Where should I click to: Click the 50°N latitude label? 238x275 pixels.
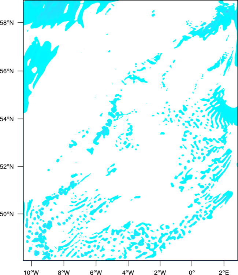pos(7,214)
